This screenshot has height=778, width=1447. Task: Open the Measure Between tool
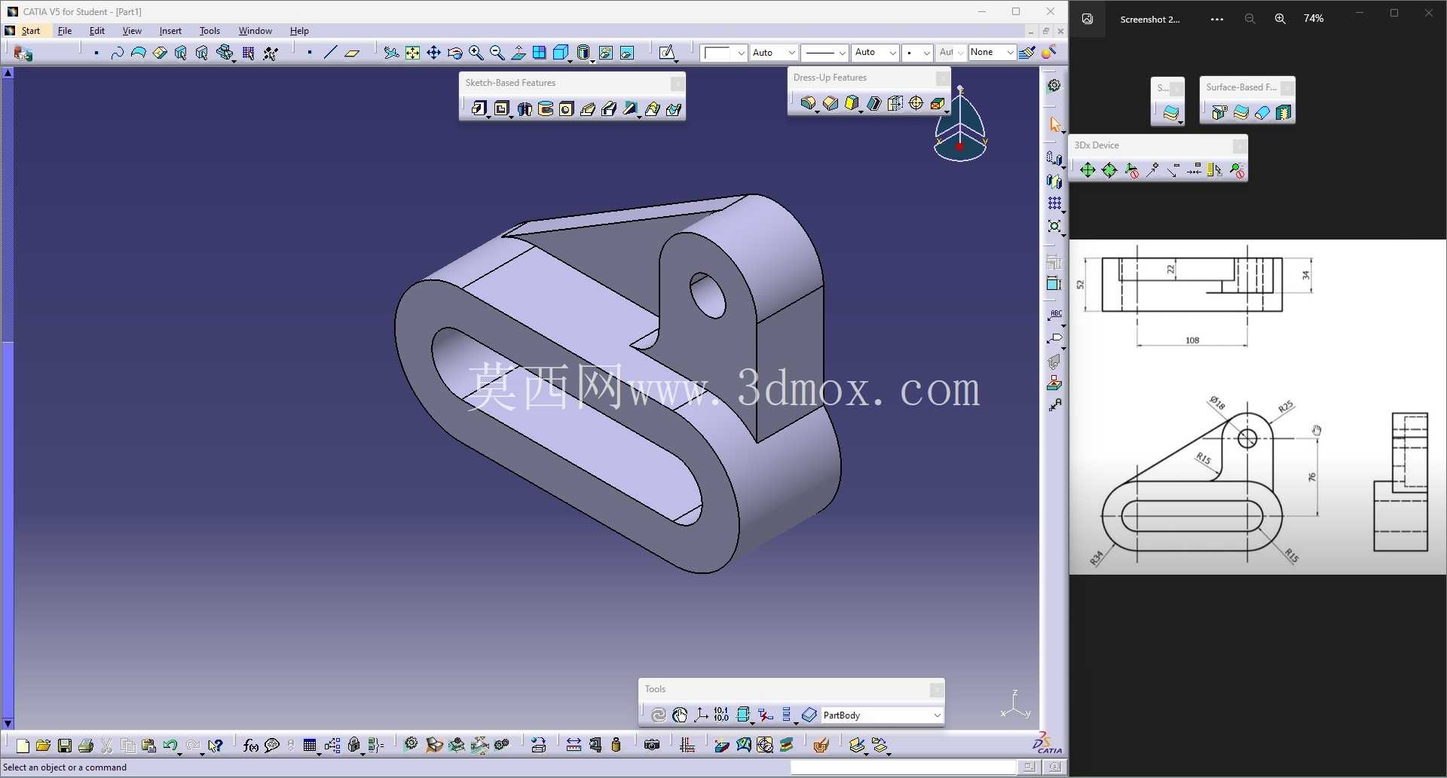pyautogui.click(x=574, y=746)
